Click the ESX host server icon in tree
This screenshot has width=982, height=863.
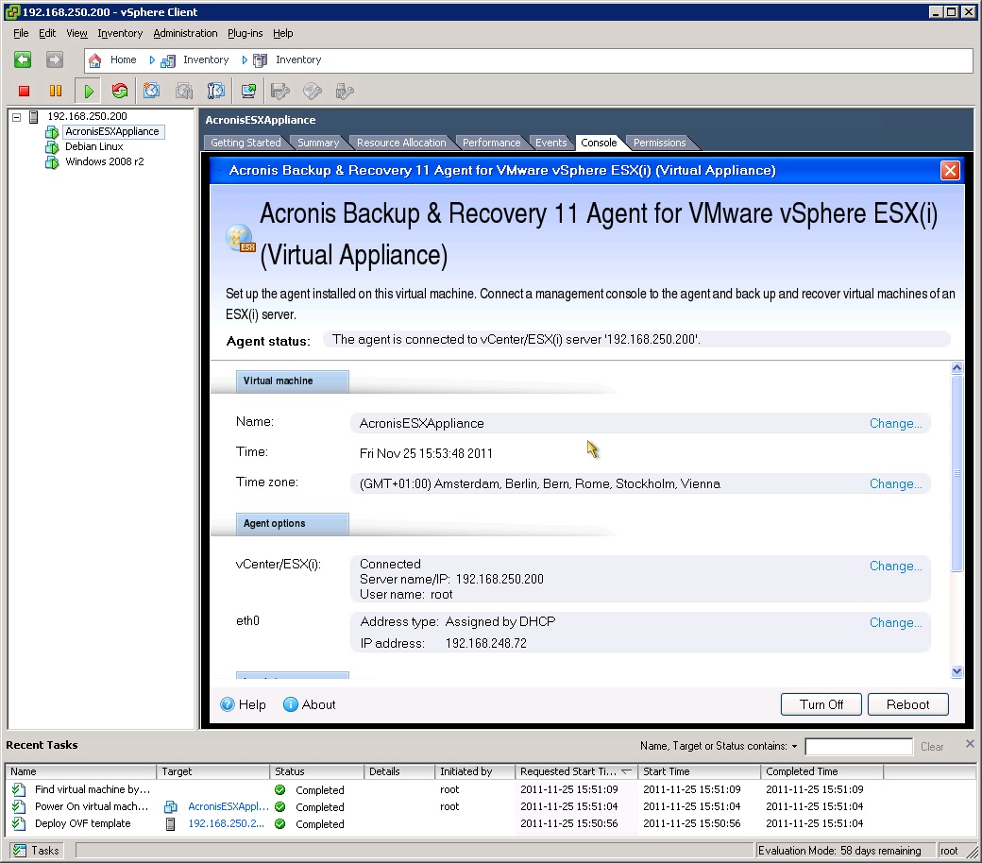click(x=34, y=116)
